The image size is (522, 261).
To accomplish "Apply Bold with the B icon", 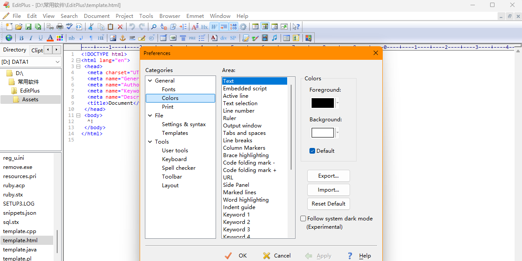I will click(21, 38).
